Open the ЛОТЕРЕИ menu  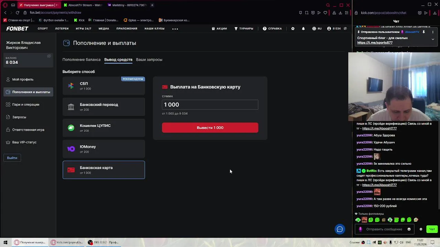click(62, 29)
